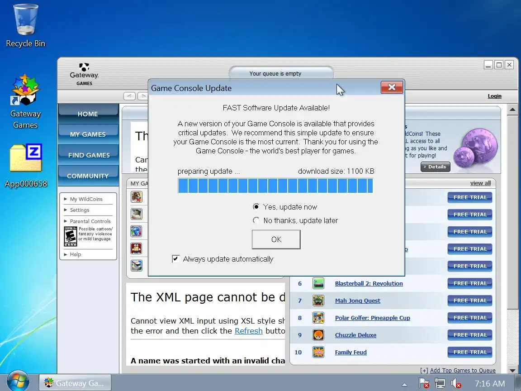
Task: Click Free Trial for Chuzzle Deluxe
Action: pyautogui.click(x=470, y=335)
